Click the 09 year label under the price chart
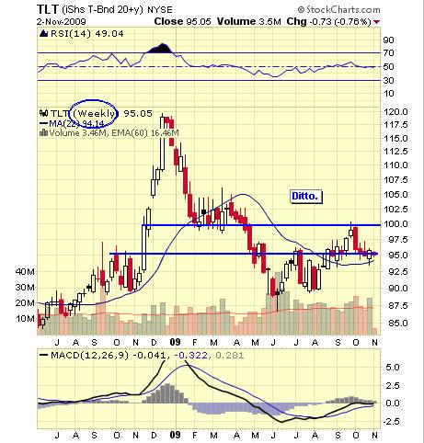The width and height of the screenshot is (424, 443). click(x=175, y=342)
